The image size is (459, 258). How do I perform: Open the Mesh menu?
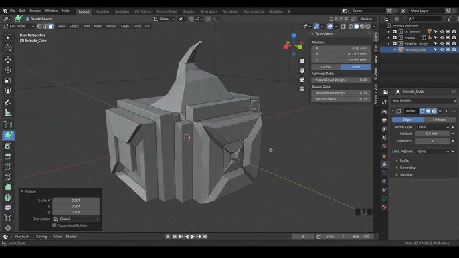coord(98,26)
